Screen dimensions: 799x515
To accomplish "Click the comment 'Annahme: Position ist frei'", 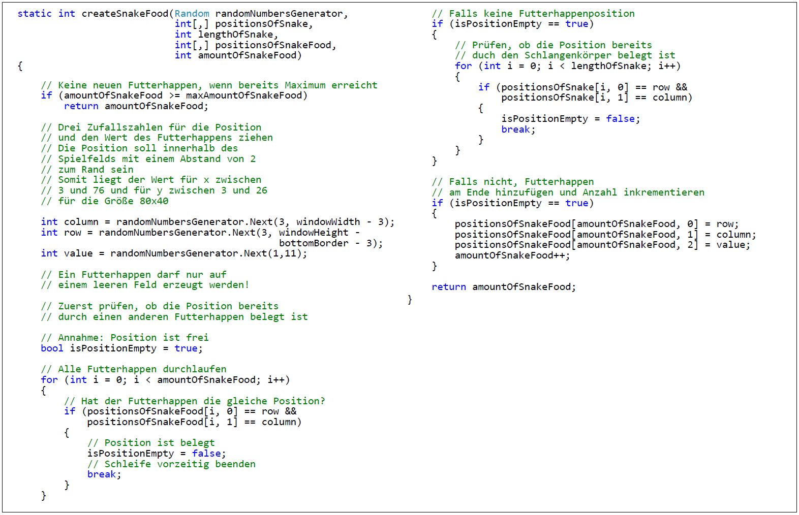I will [x=125, y=338].
